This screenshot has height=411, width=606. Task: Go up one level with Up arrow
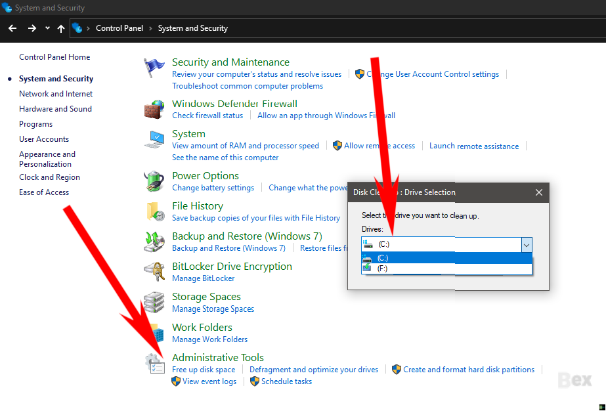[x=60, y=28]
